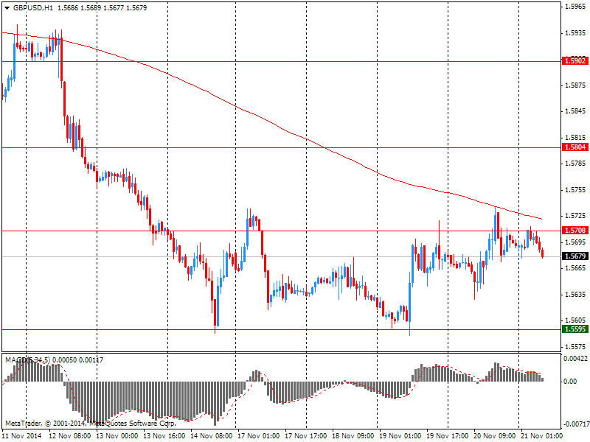Click the 11 Nov 2014 date label

click(x=21, y=436)
